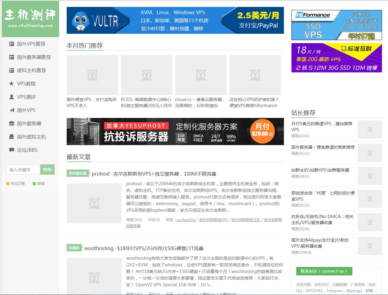Open thumbnail above cloud.cc 香港云服务器
This screenshot has height=295, width=388.
201,75
